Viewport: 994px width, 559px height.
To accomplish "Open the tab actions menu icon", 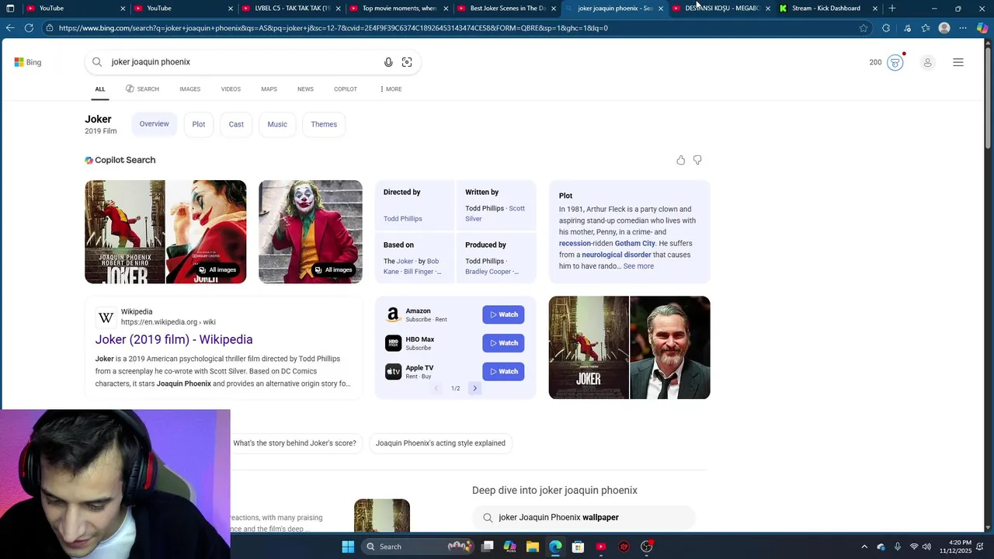I will pyautogui.click(x=10, y=9).
